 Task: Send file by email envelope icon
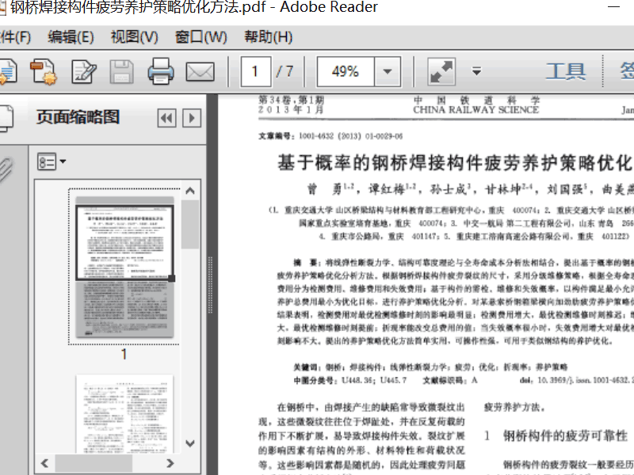[201, 72]
